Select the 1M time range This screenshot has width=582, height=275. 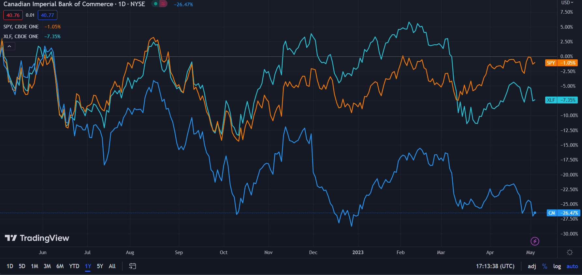[35, 266]
